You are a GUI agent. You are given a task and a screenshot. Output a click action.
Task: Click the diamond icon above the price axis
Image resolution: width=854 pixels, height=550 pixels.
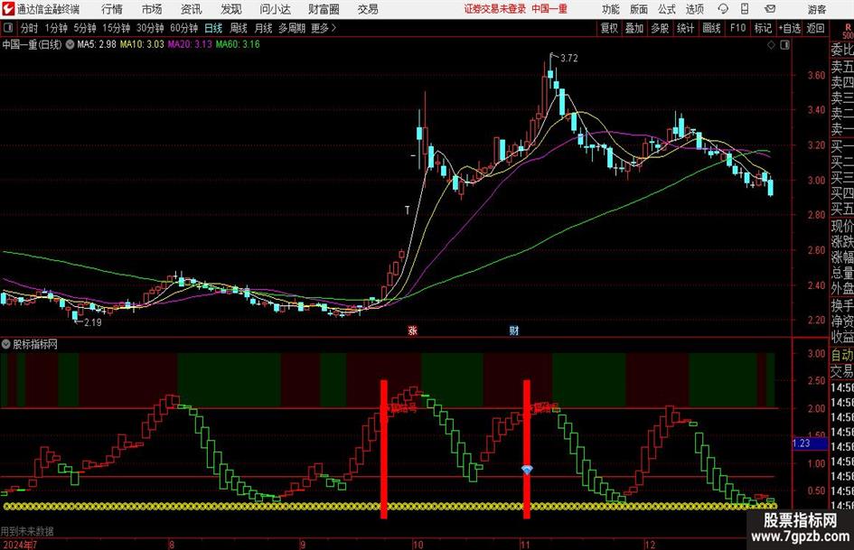[x=771, y=45]
